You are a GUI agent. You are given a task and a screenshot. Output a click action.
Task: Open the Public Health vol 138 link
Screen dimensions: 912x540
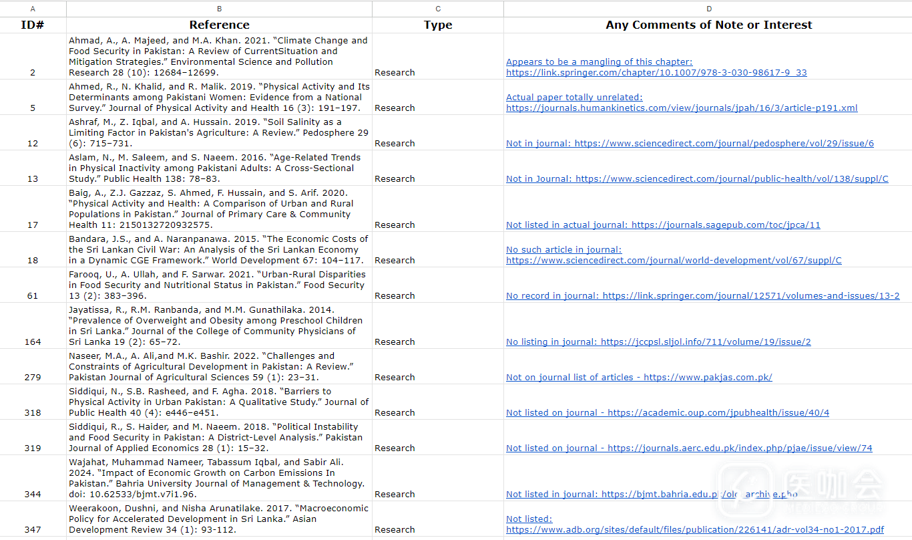[697, 178]
